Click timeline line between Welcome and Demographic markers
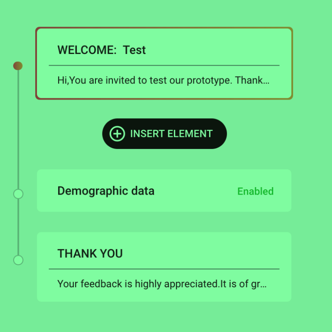Viewport: 332px width, 332px height. 18,129
